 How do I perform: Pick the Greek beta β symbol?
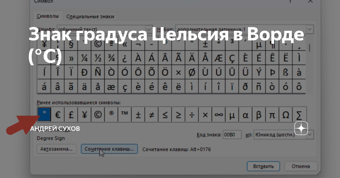(259, 115)
